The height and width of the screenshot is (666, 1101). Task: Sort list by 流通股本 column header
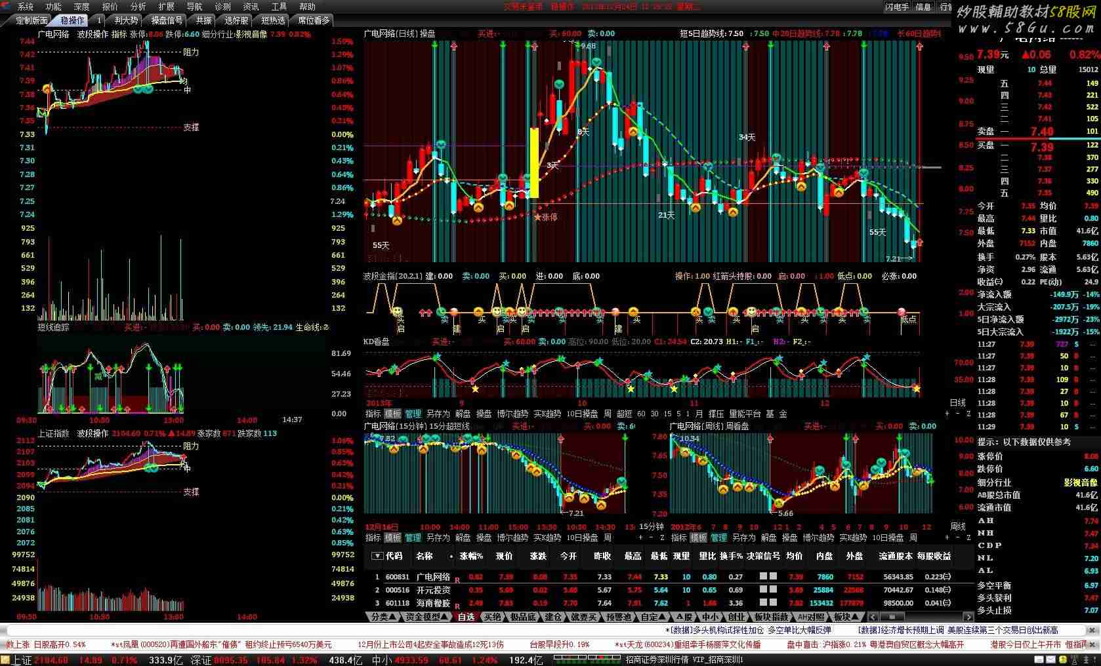click(896, 556)
